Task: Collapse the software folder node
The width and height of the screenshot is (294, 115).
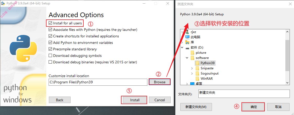Action: 187,58
